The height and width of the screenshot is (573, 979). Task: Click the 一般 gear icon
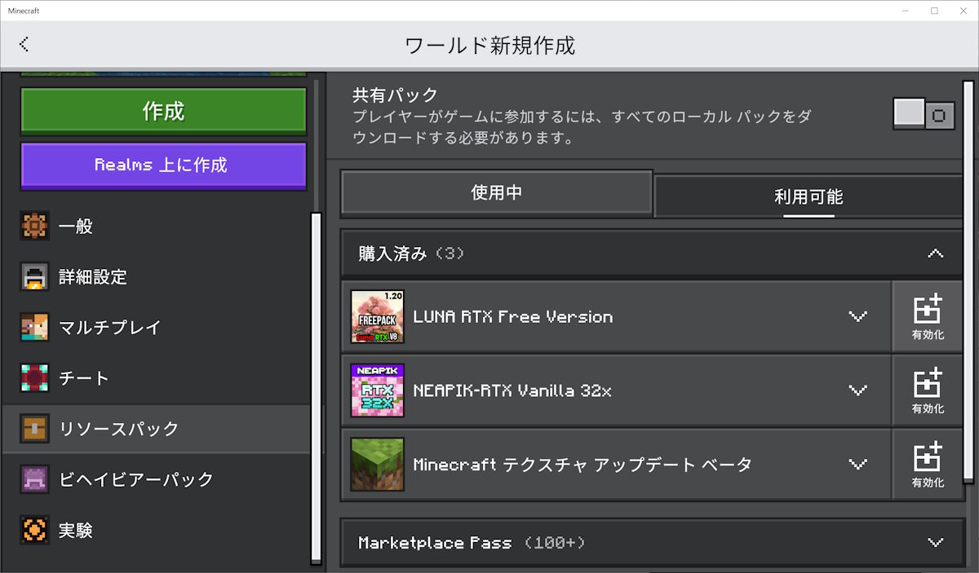point(35,226)
